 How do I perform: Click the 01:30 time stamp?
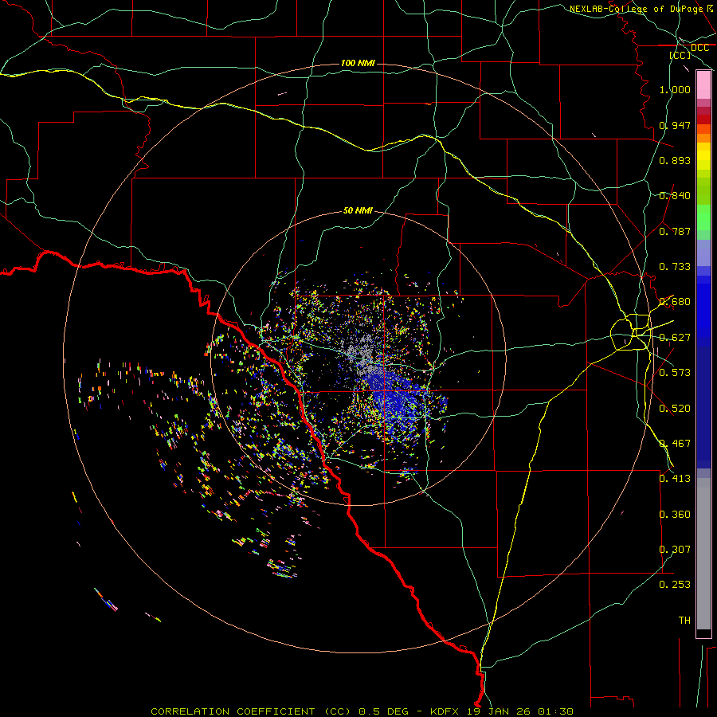pyautogui.click(x=554, y=711)
